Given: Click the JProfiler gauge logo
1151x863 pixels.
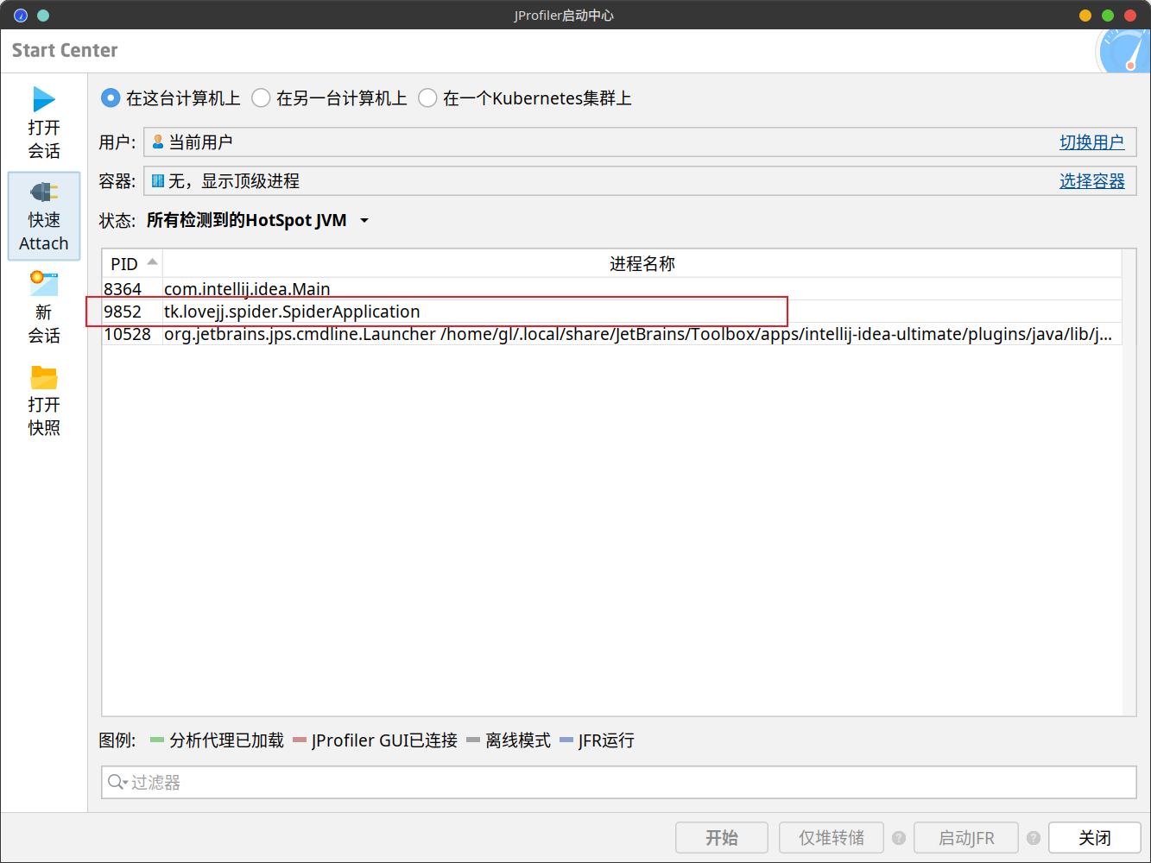Looking at the screenshot, I should tap(1124, 52).
